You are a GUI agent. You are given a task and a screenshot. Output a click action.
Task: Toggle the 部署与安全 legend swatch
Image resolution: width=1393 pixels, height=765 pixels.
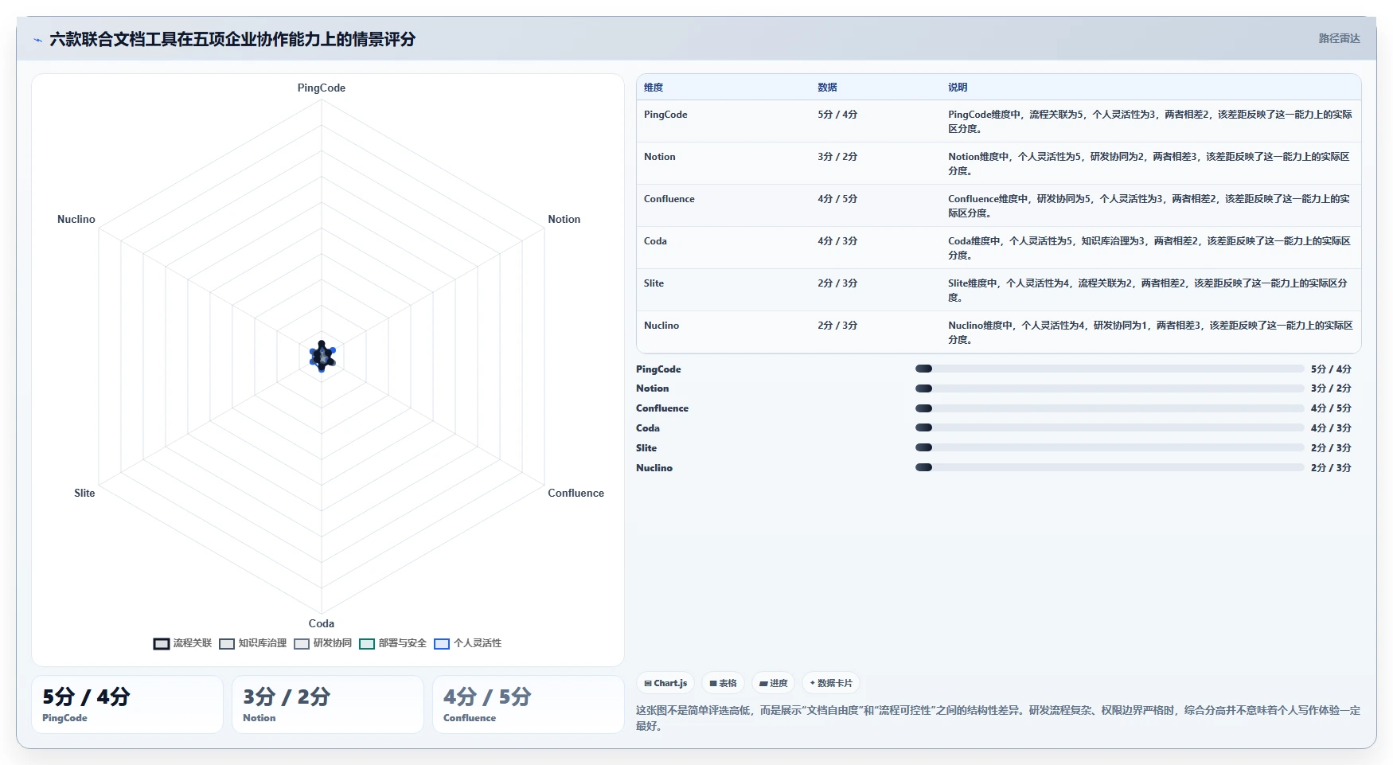(x=367, y=644)
